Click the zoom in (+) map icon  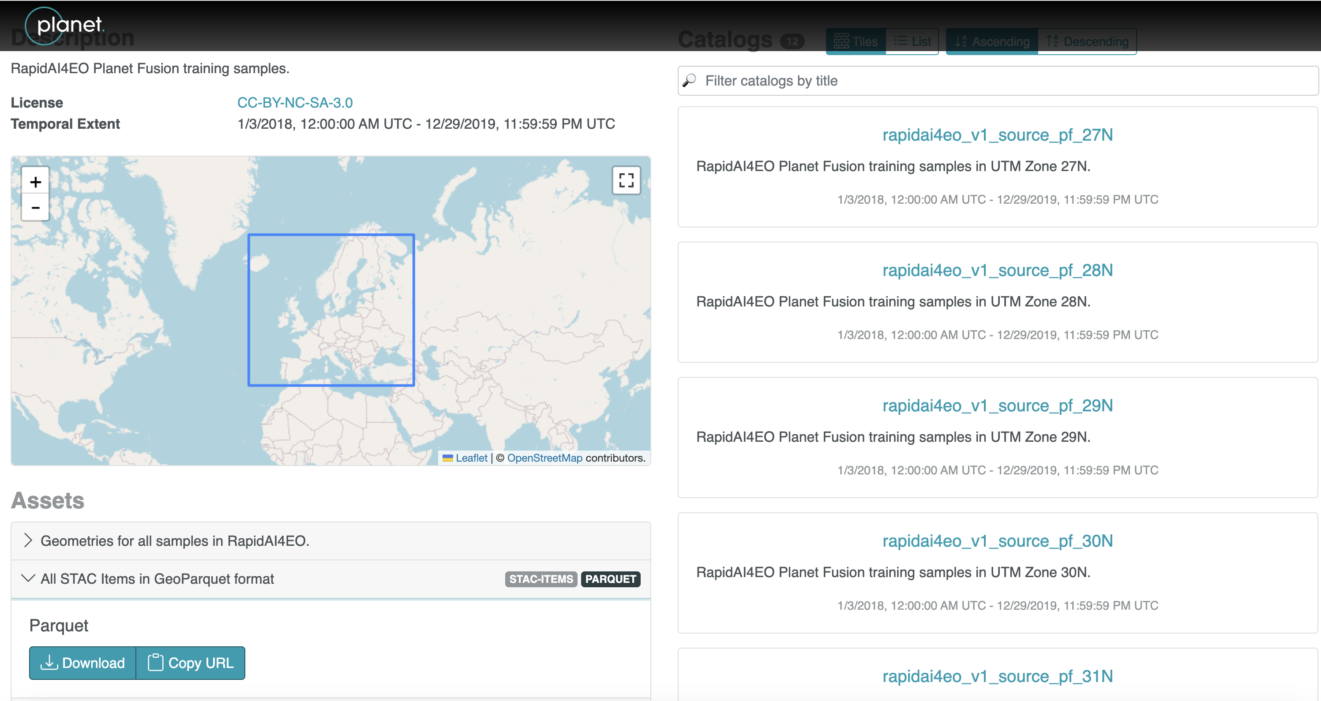click(35, 182)
